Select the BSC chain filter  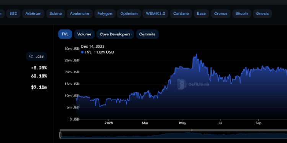click(13, 13)
